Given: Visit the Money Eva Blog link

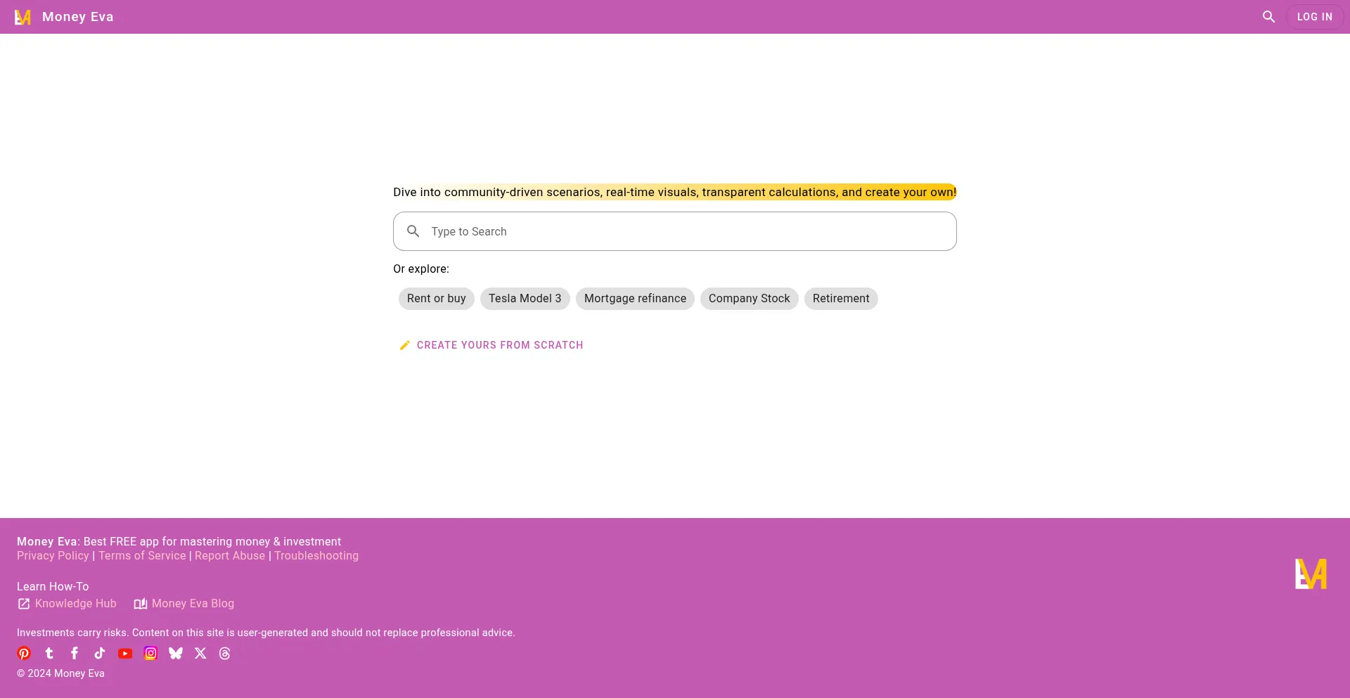Looking at the screenshot, I should pyautogui.click(x=193, y=603).
